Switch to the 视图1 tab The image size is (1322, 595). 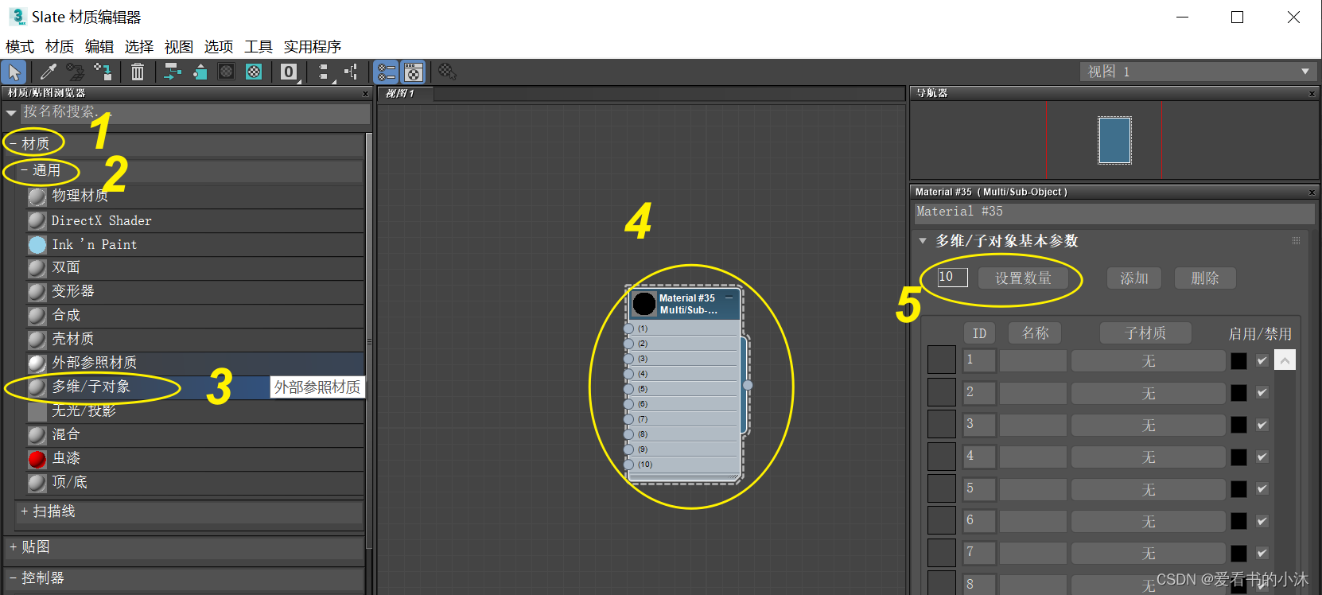tap(406, 94)
